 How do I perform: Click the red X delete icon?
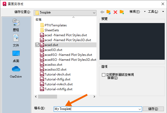[115, 12]
